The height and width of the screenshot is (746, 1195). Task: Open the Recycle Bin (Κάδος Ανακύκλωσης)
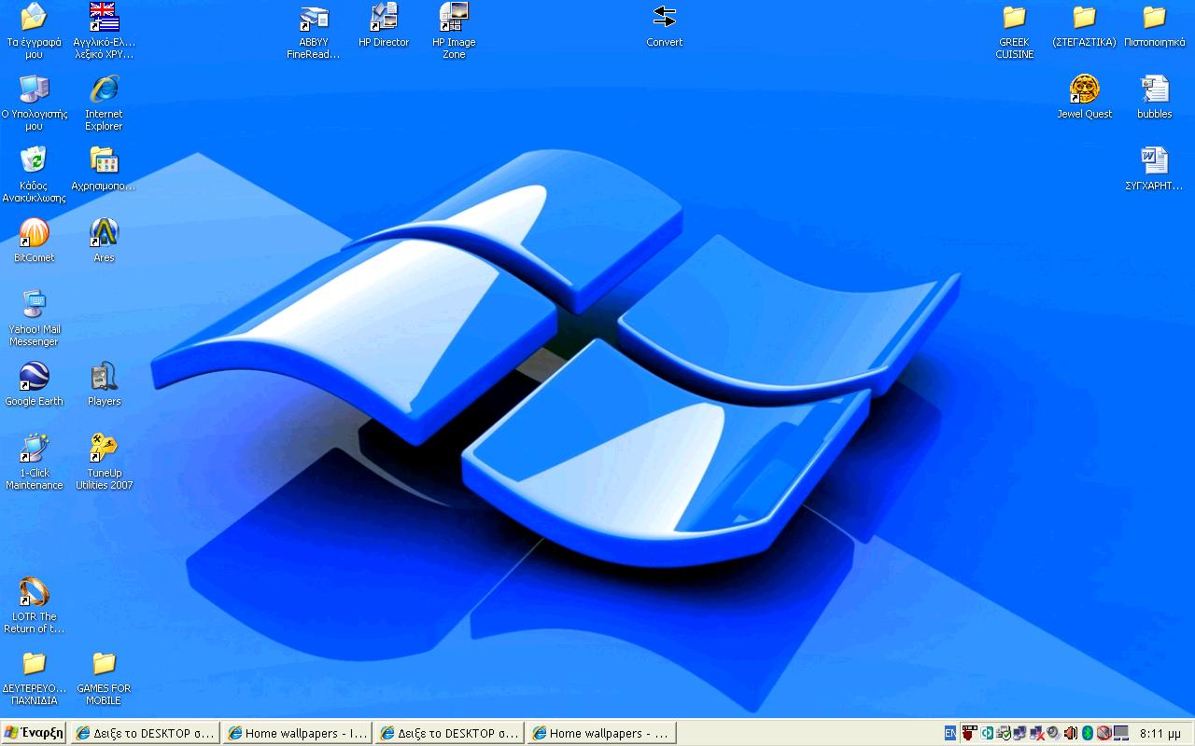click(34, 174)
